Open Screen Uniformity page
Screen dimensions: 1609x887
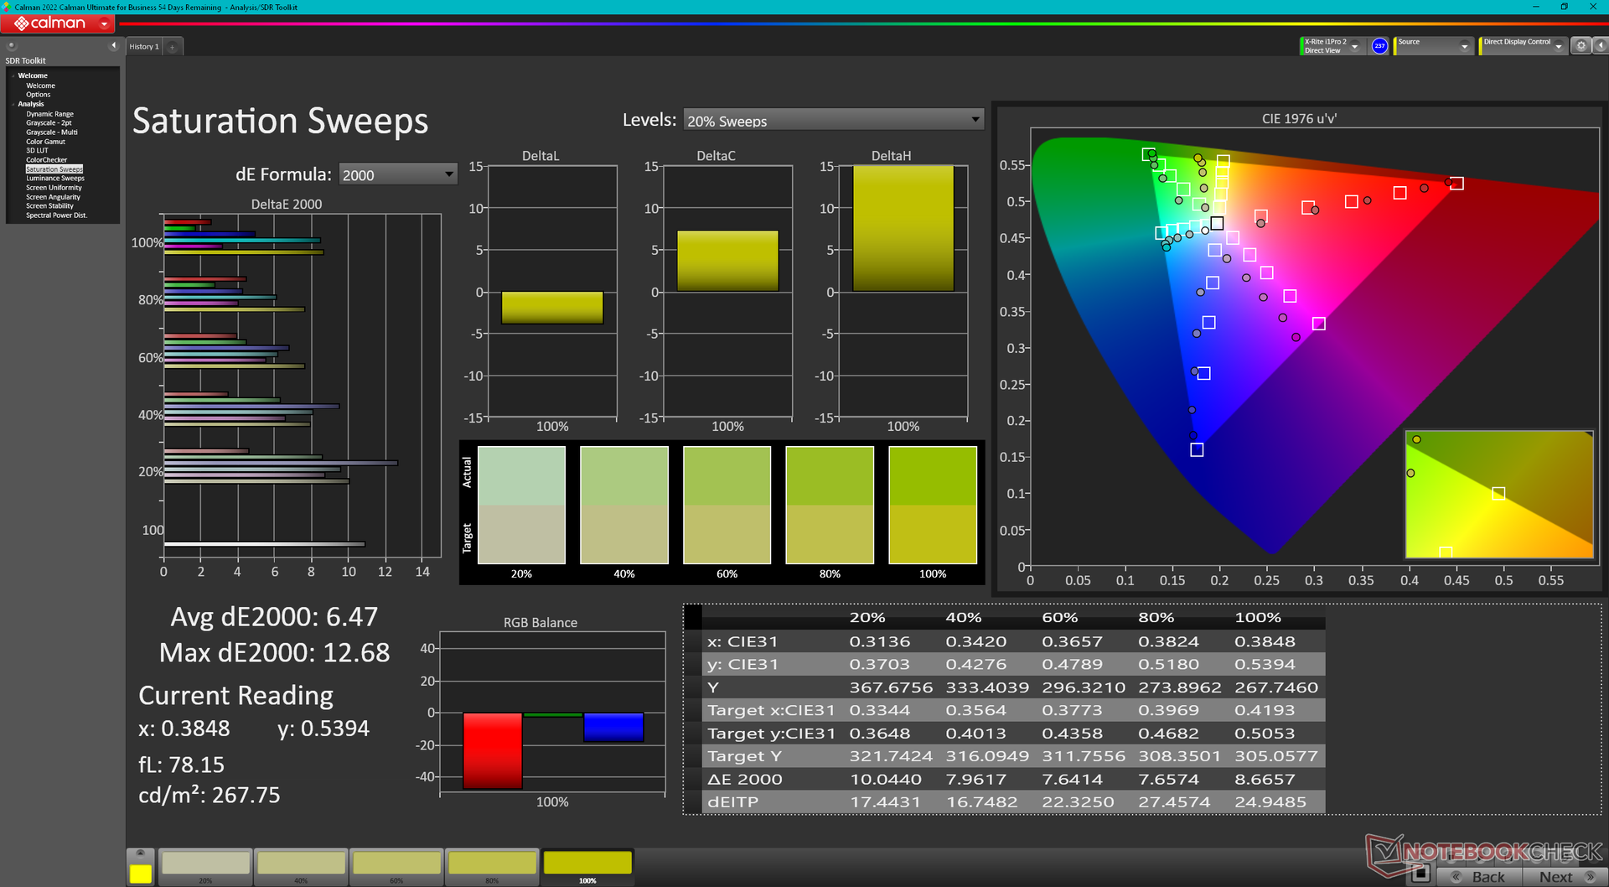(x=54, y=188)
